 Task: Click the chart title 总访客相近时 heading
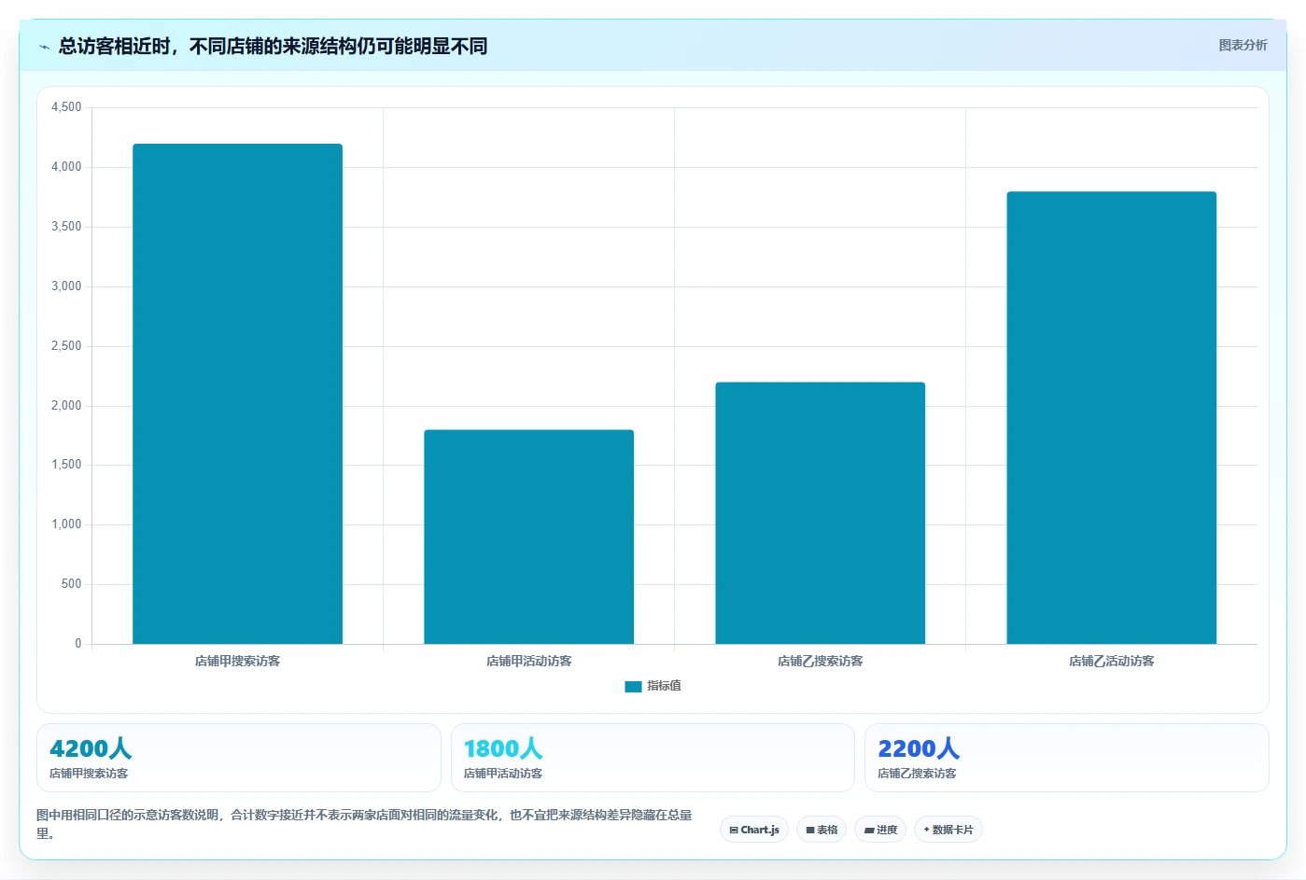pos(273,46)
